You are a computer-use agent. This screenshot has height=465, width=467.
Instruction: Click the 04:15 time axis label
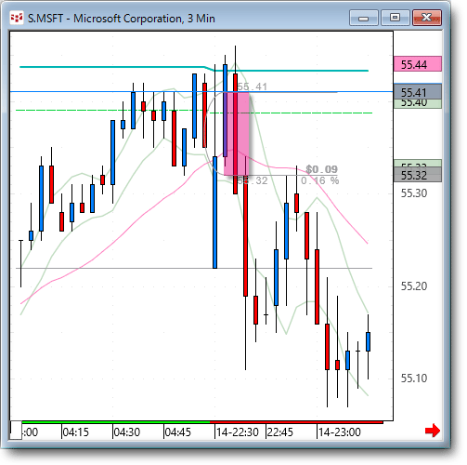[x=75, y=432]
